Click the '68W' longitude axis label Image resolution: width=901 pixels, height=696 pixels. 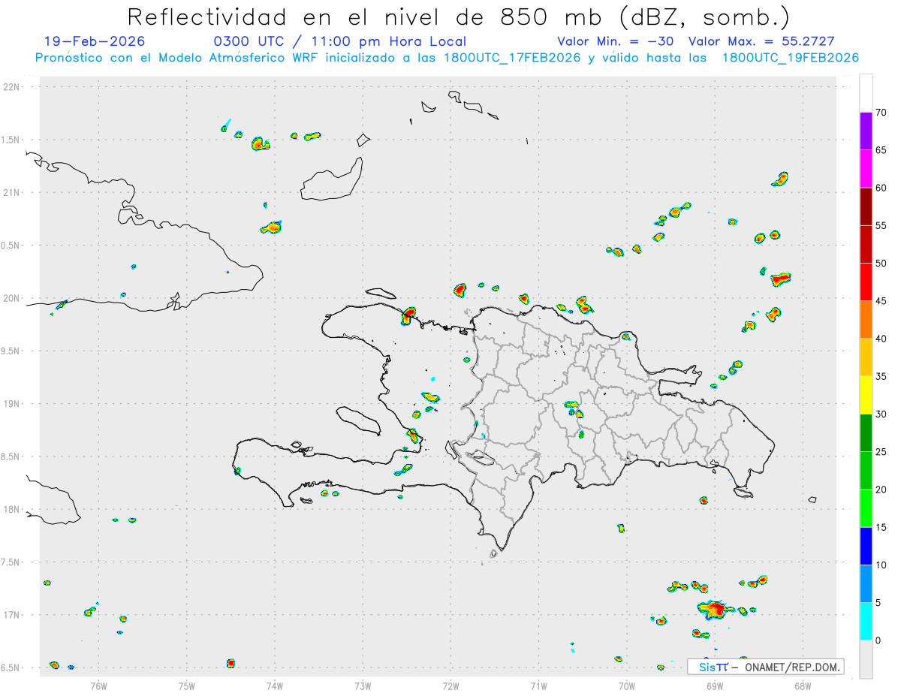click(x=802, y=685)
